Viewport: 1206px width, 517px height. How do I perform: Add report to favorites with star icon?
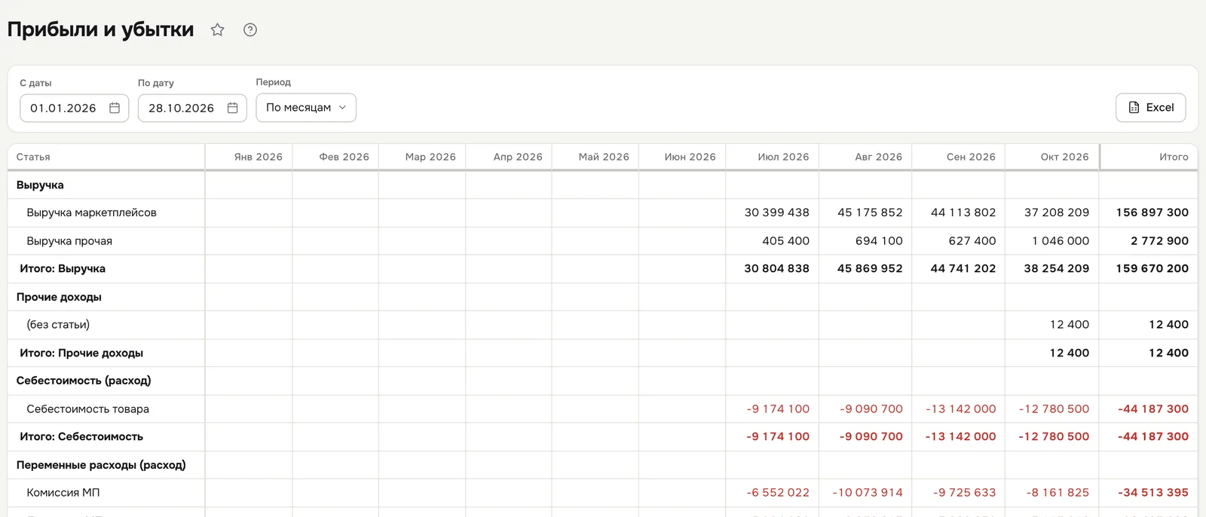pyautogui.click(x=218, y=30)
